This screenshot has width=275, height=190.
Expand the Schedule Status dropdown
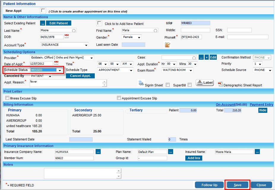coord(60,70)
